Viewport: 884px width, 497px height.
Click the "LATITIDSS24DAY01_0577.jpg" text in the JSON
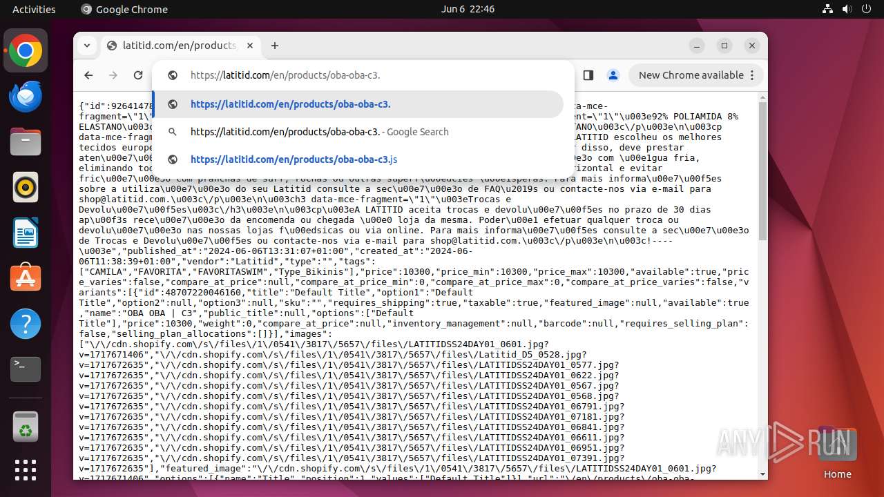pyautogui.click(x=546, y=365)
